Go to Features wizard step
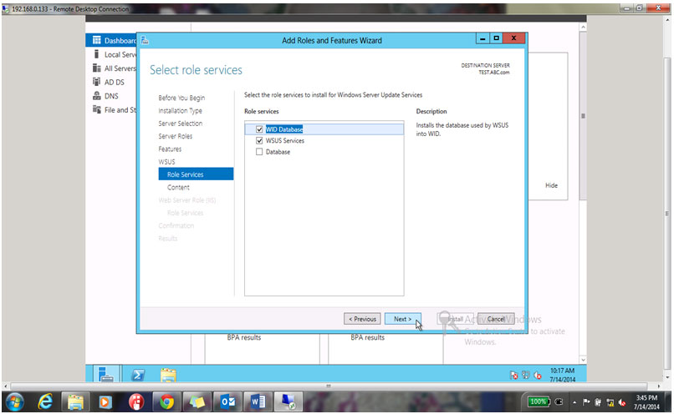The image size is (674, 414). pos(170,149)
